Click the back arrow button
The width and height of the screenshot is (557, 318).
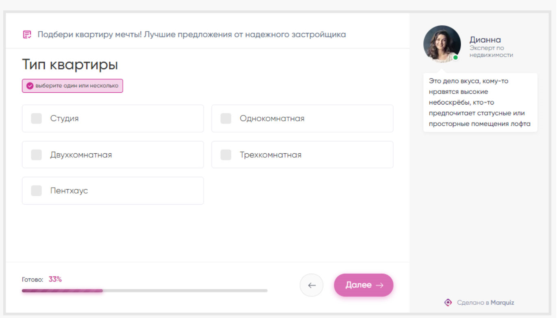click(x=311, y=285)
